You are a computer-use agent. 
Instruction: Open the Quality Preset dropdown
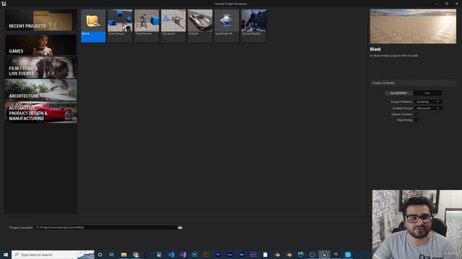click(x=428, y=108)
